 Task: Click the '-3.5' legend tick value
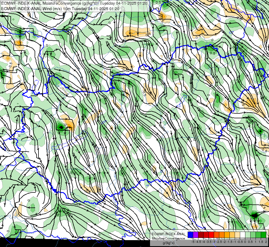coord(209,242)
